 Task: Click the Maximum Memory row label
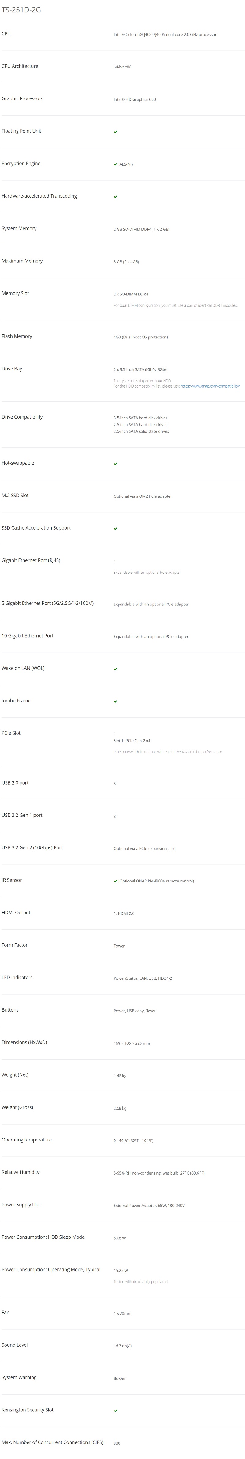coord(22,261)
